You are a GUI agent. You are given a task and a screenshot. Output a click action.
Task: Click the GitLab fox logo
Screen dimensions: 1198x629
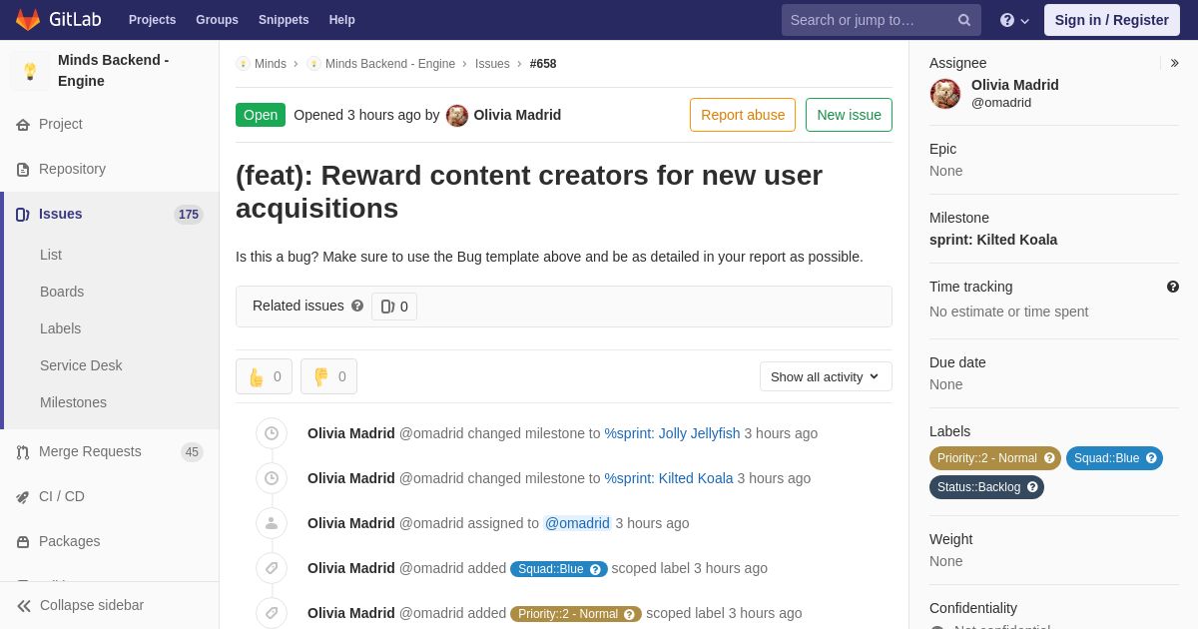pyautogui.click(x=28, y=20)
